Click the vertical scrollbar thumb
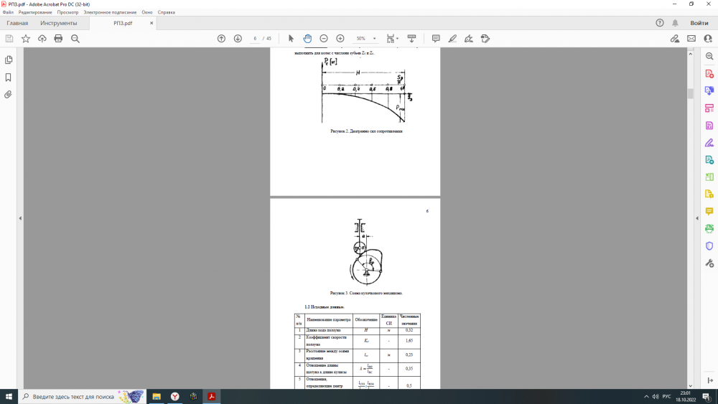Screen dimensions: 718x404 click(x=691, y=93)
